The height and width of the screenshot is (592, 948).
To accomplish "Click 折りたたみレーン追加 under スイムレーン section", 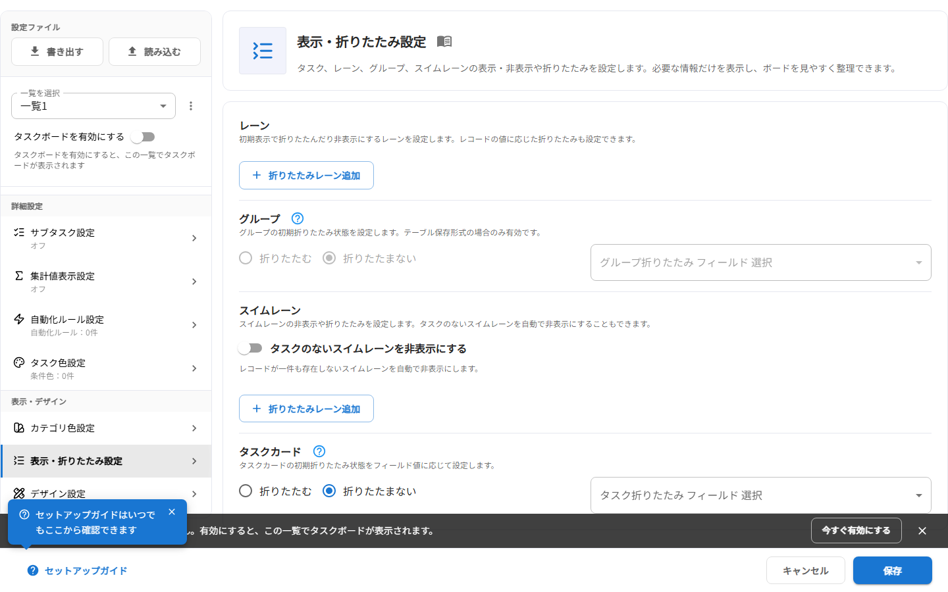I will 306,408.
